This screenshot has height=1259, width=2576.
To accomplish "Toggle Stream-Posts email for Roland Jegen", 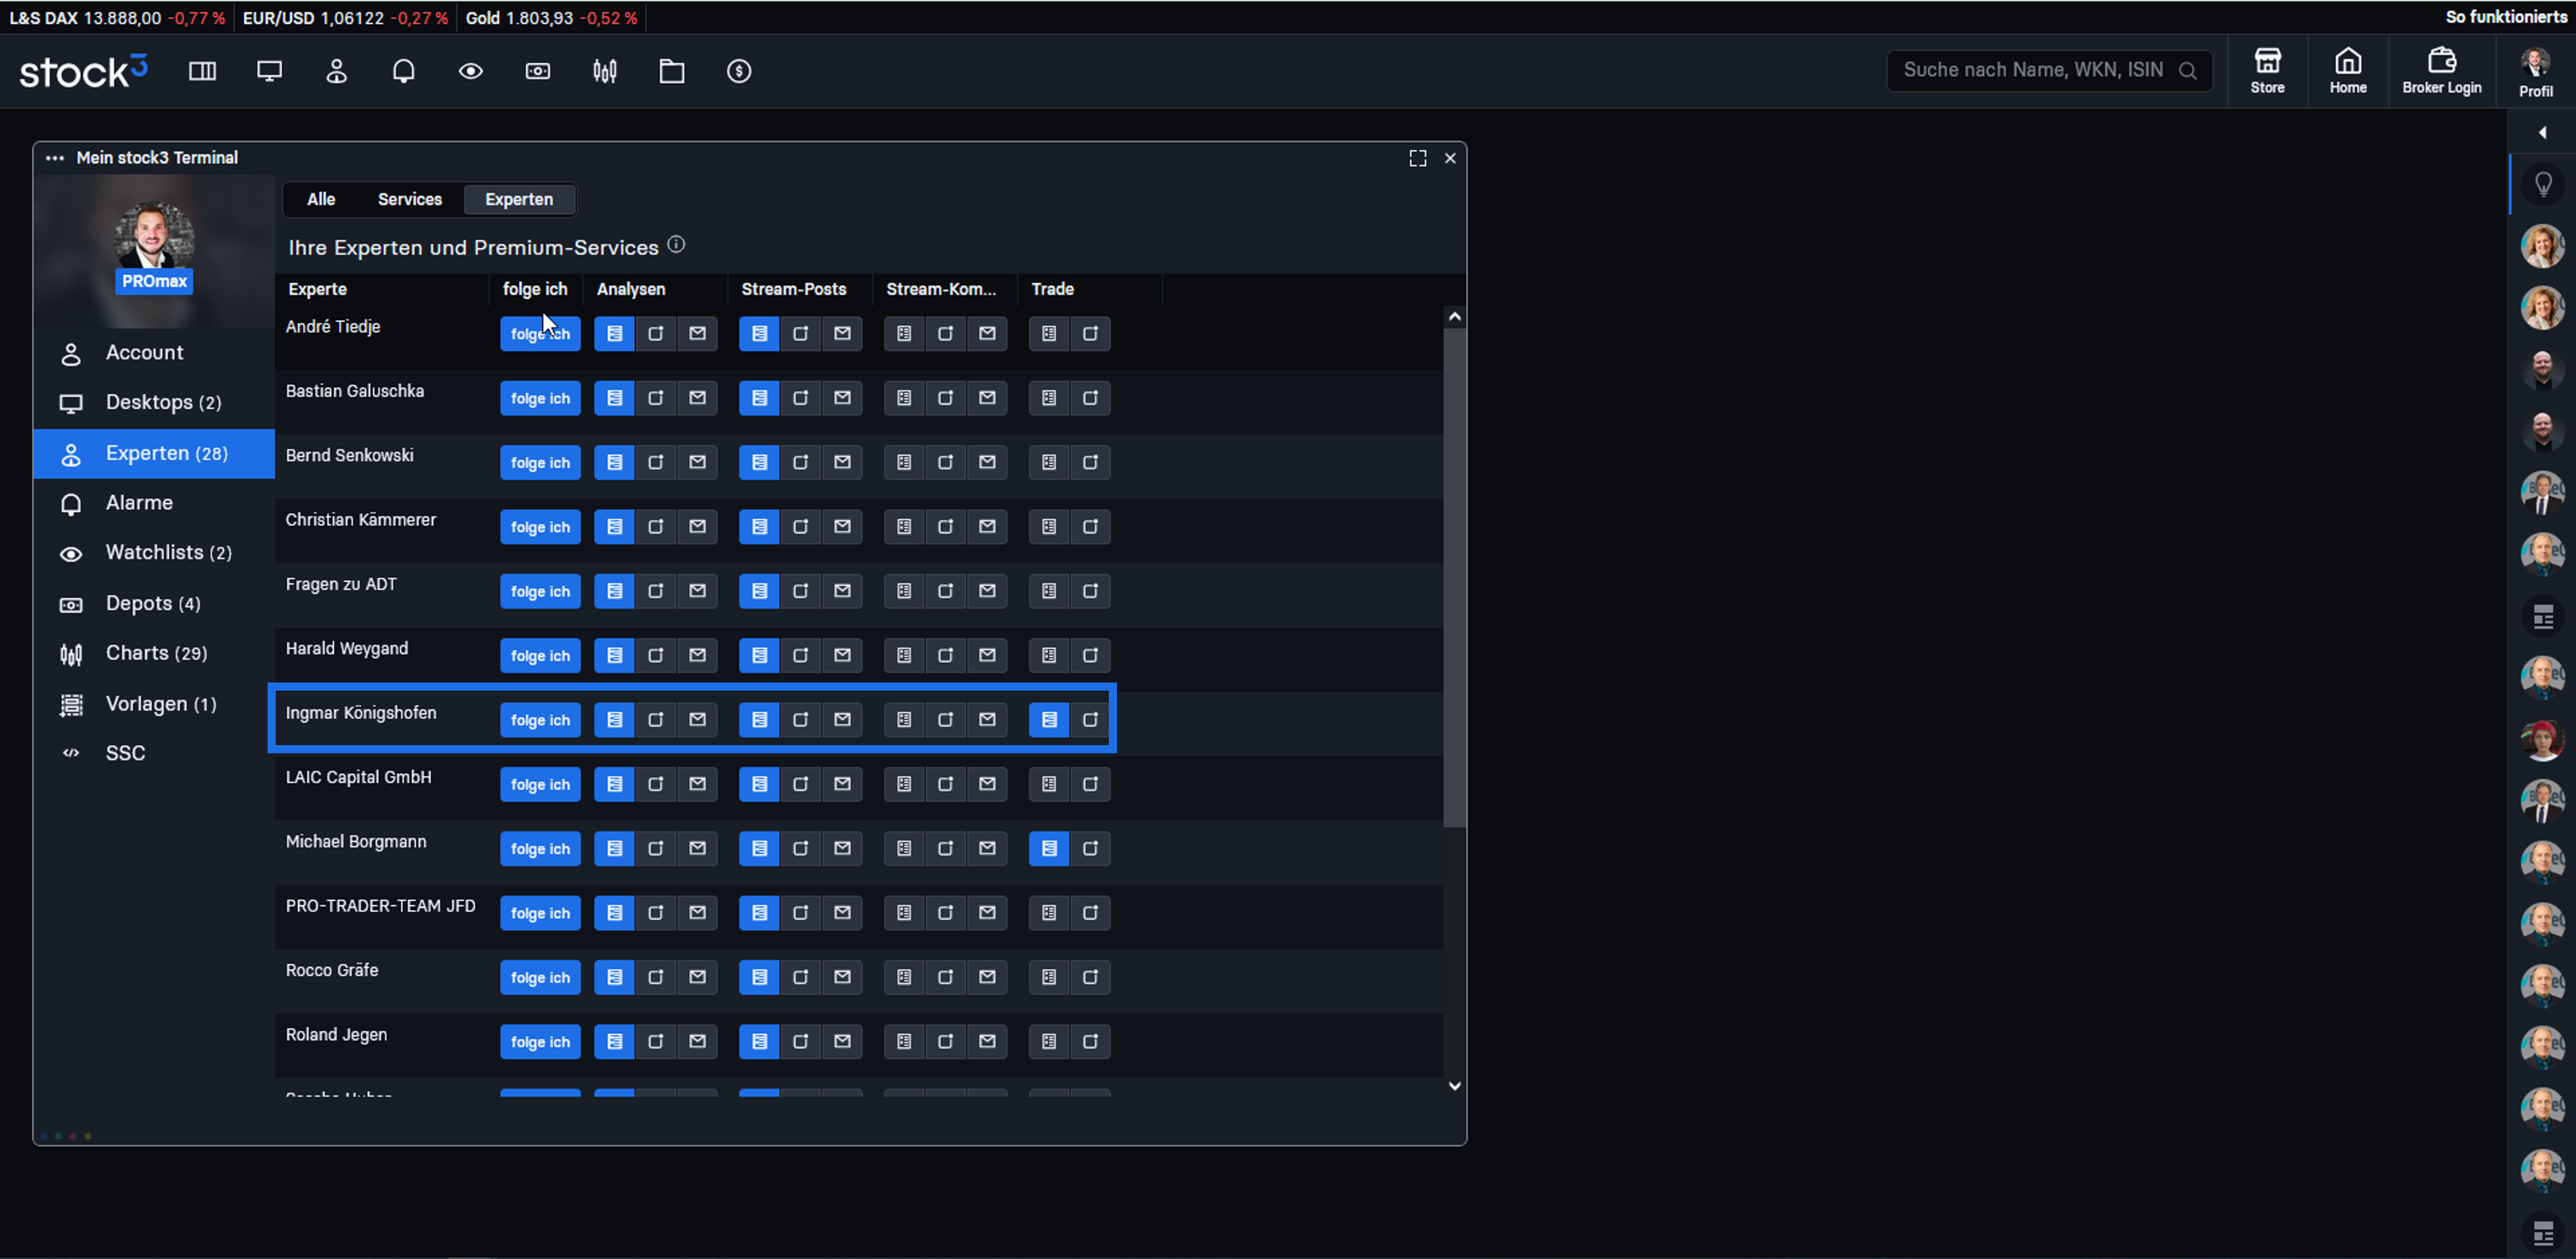I will pyautogui.click(x=842, y=1041).
